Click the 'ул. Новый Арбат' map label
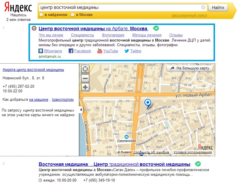Screen dimensions: 238x183 coord(193,95)
